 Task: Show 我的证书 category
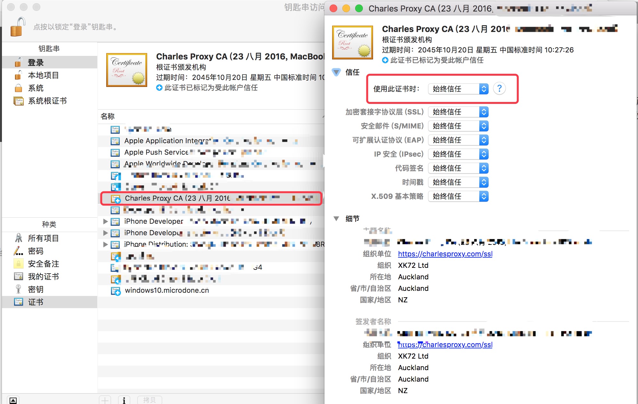pyautogui.click(x=50, y=276)
